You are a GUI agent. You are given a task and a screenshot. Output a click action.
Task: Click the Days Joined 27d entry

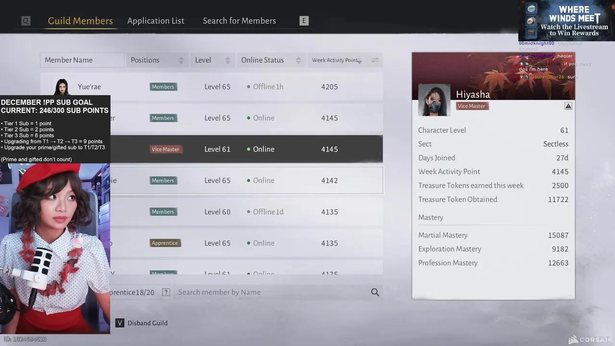(493, 158)
